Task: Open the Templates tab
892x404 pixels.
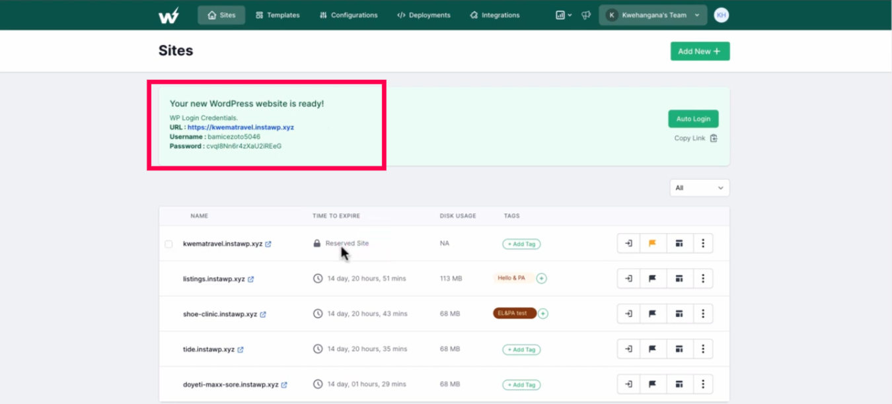Action: [x=278, y=15]
